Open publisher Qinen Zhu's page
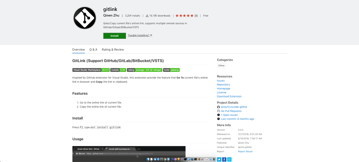 click(x=111, y=16)
